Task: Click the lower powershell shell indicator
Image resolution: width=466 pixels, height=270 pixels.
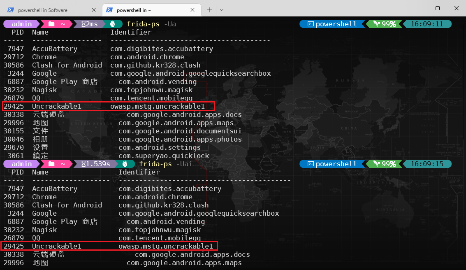Action: click(x=332, y=164)
